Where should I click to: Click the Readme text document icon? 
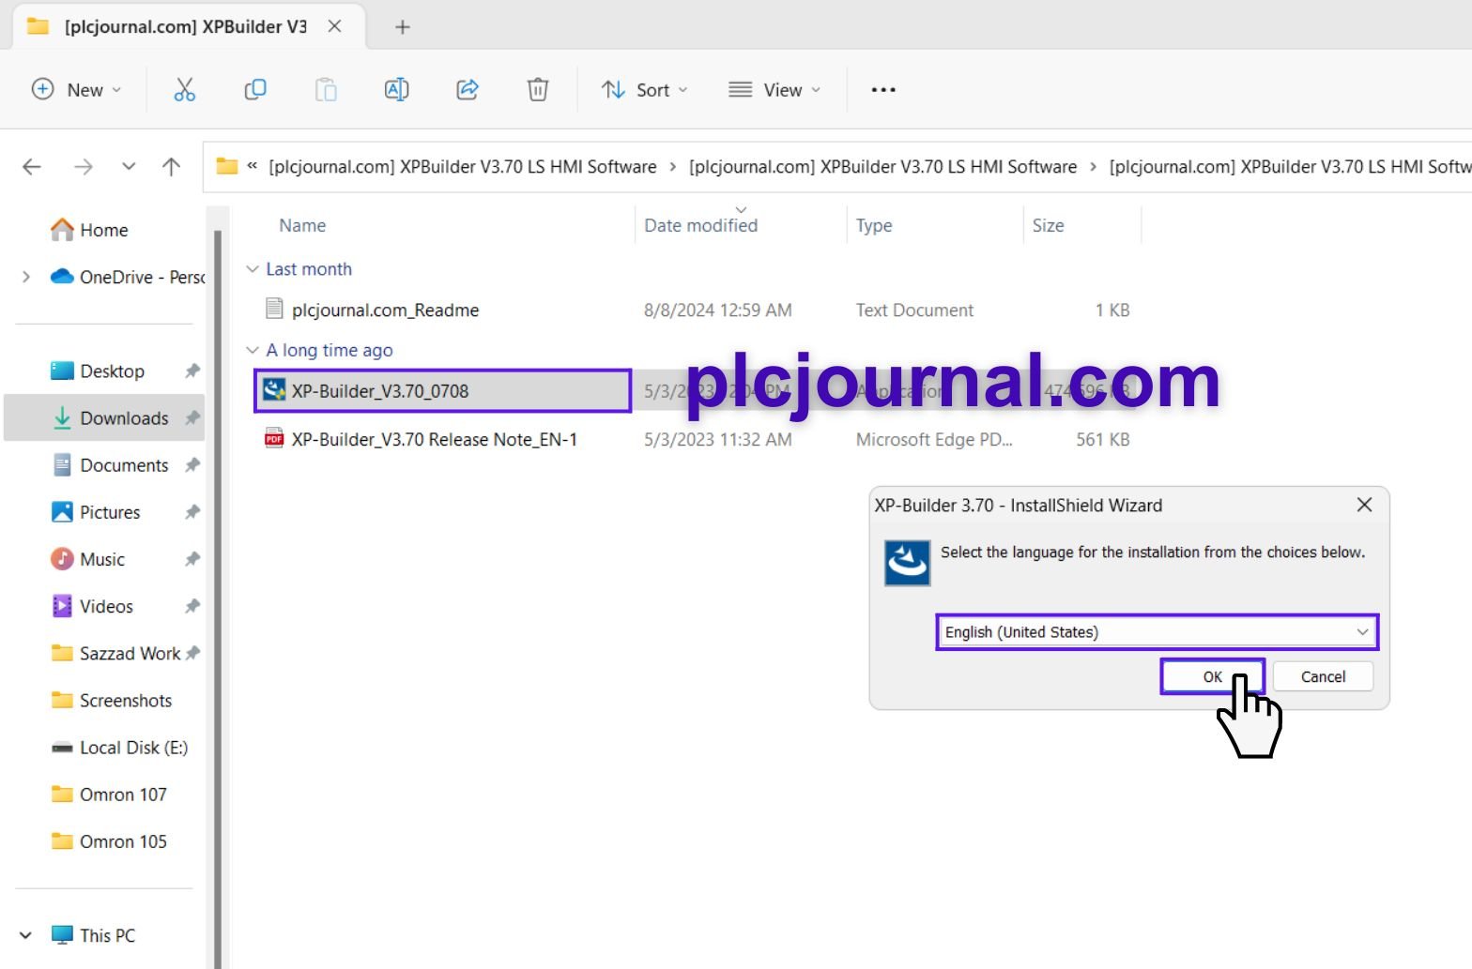point(274,308)
